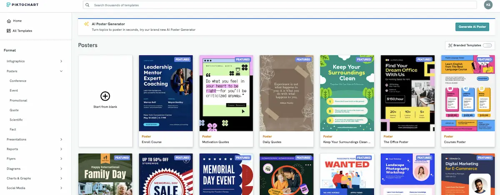Viewport: 500px width, 195px height.
Task: Select the Scientific poster subcategory
Action: pos(17,120)
